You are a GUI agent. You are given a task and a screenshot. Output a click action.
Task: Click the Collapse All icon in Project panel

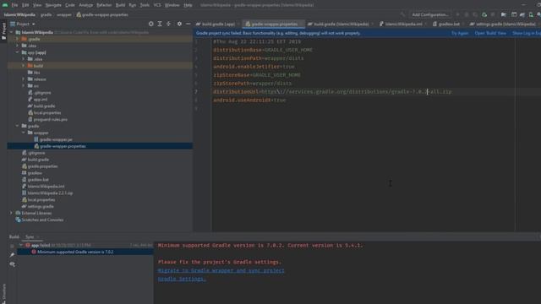pos(168,24)
